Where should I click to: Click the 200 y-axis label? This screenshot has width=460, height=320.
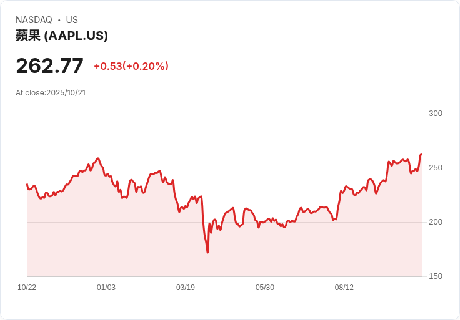pos(436,222)
